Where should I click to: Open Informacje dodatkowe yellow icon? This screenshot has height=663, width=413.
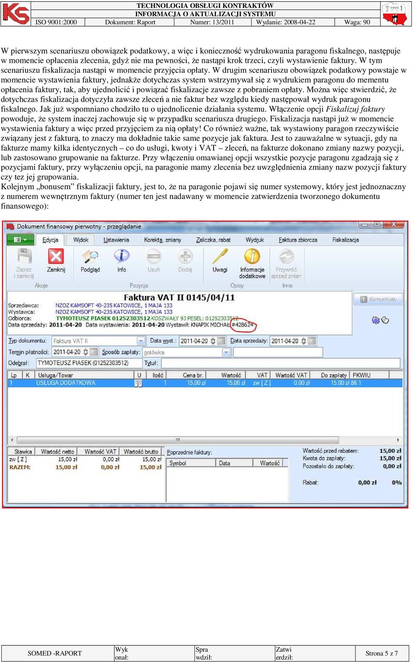pyautogui.click(x=252, y=256)
